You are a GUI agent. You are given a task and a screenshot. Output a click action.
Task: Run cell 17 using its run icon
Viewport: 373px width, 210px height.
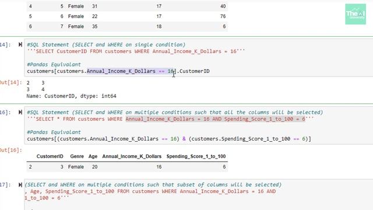[20, 185]
